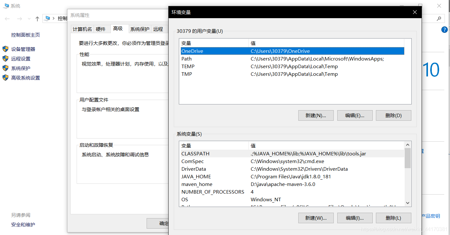Close the Environment Variables dialog
This screenshot has height=235, width=450.
tap(415, 12)
